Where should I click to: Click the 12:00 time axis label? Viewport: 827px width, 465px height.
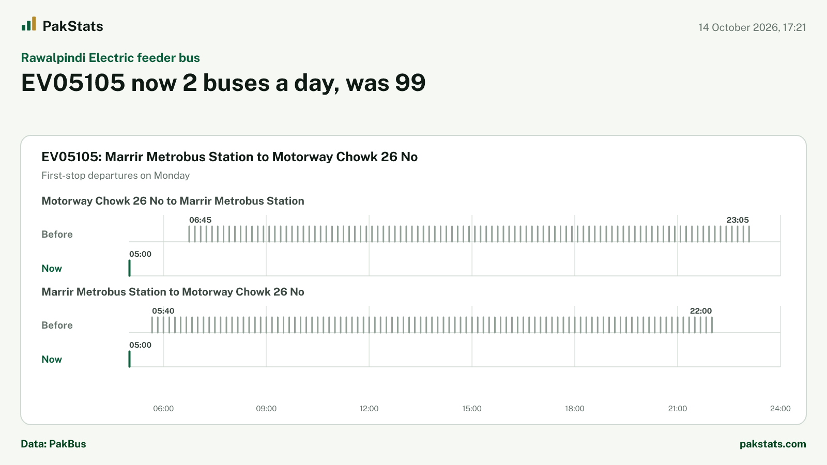coord(369,408)
